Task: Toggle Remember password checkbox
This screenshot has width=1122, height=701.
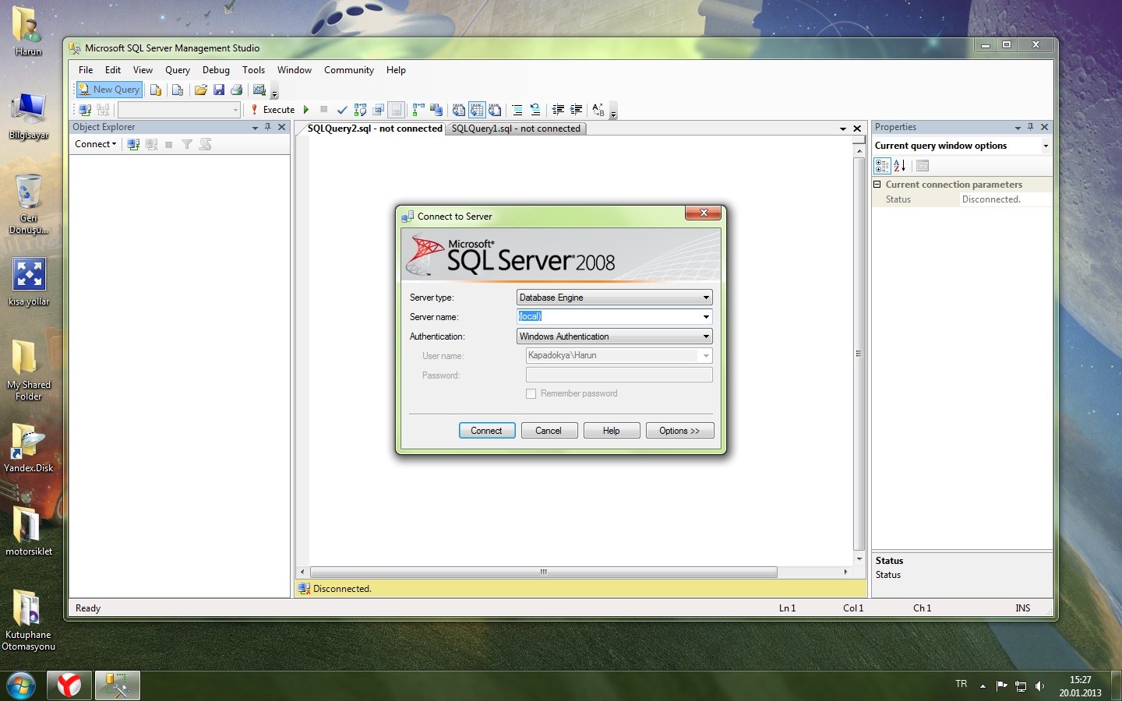Action: (x=531, y=394)
